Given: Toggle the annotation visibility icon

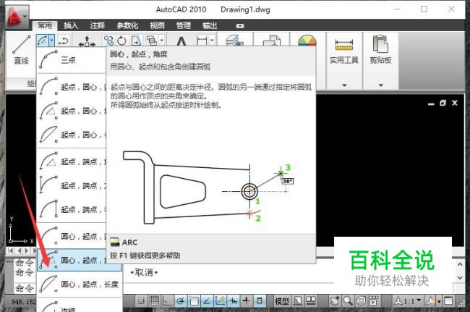Looking at the screenshot, I should 431,301.
